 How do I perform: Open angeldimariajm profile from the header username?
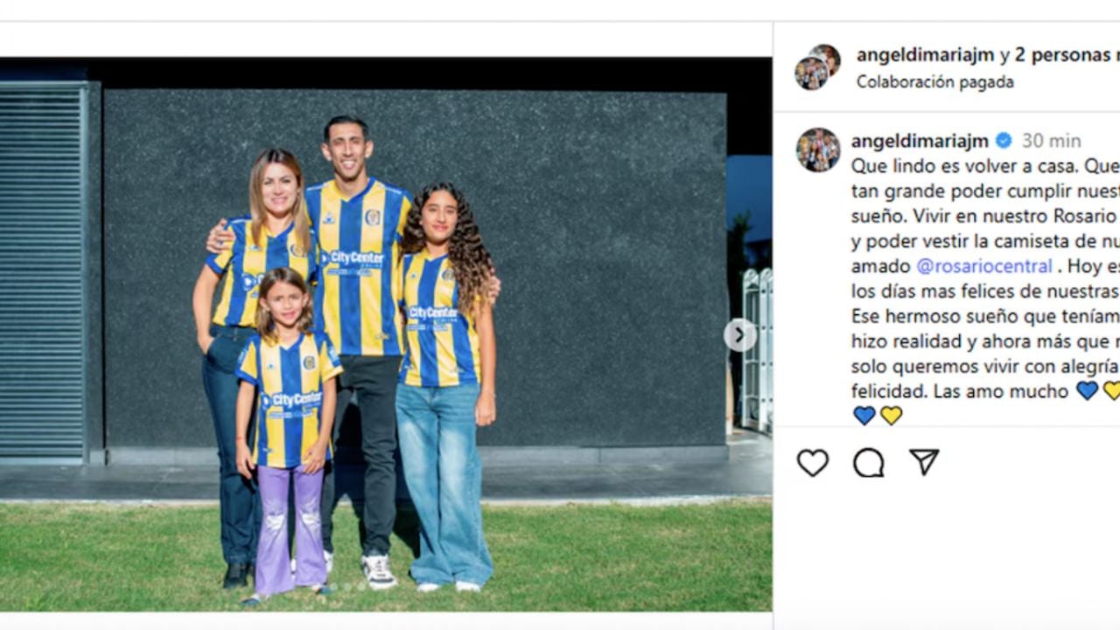point(925,55)
